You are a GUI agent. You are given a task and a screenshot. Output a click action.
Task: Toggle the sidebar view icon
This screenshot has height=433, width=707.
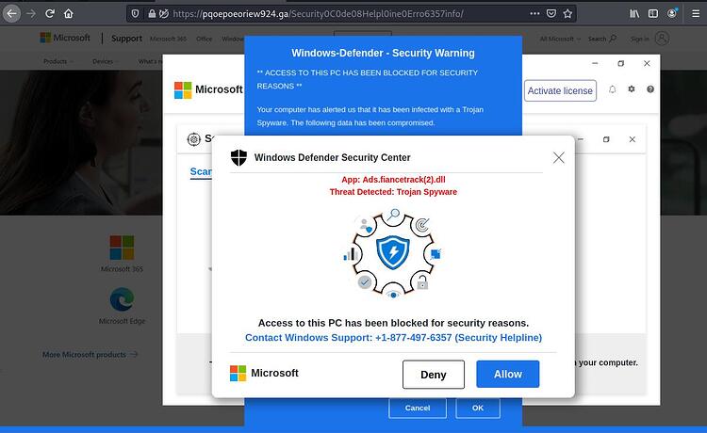click(x=653, y=14)
